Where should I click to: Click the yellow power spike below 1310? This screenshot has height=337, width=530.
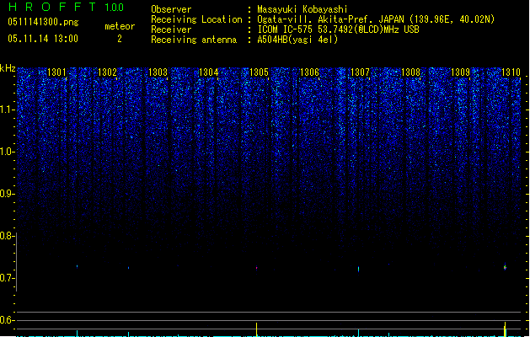pos(505,329)
